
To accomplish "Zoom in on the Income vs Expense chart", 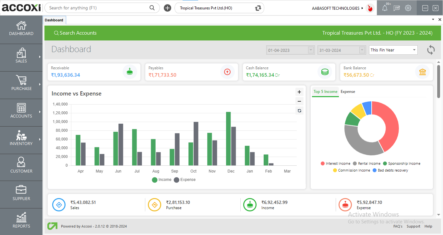I will click(x=299, y=92).
